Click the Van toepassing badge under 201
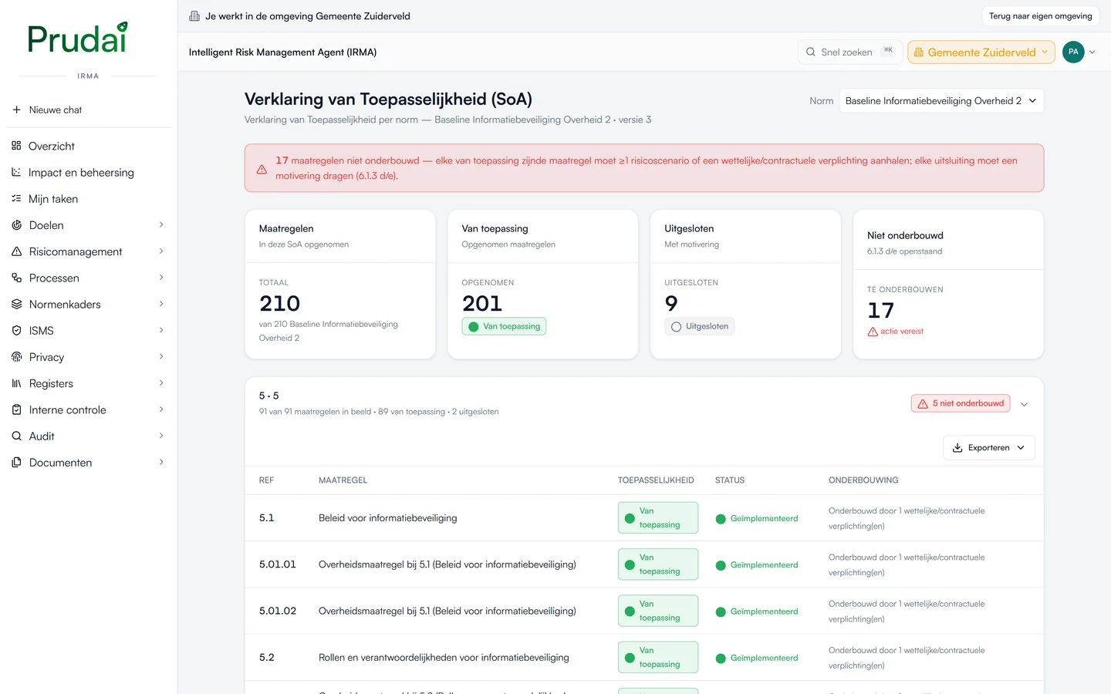 click(x=504, y=326)
